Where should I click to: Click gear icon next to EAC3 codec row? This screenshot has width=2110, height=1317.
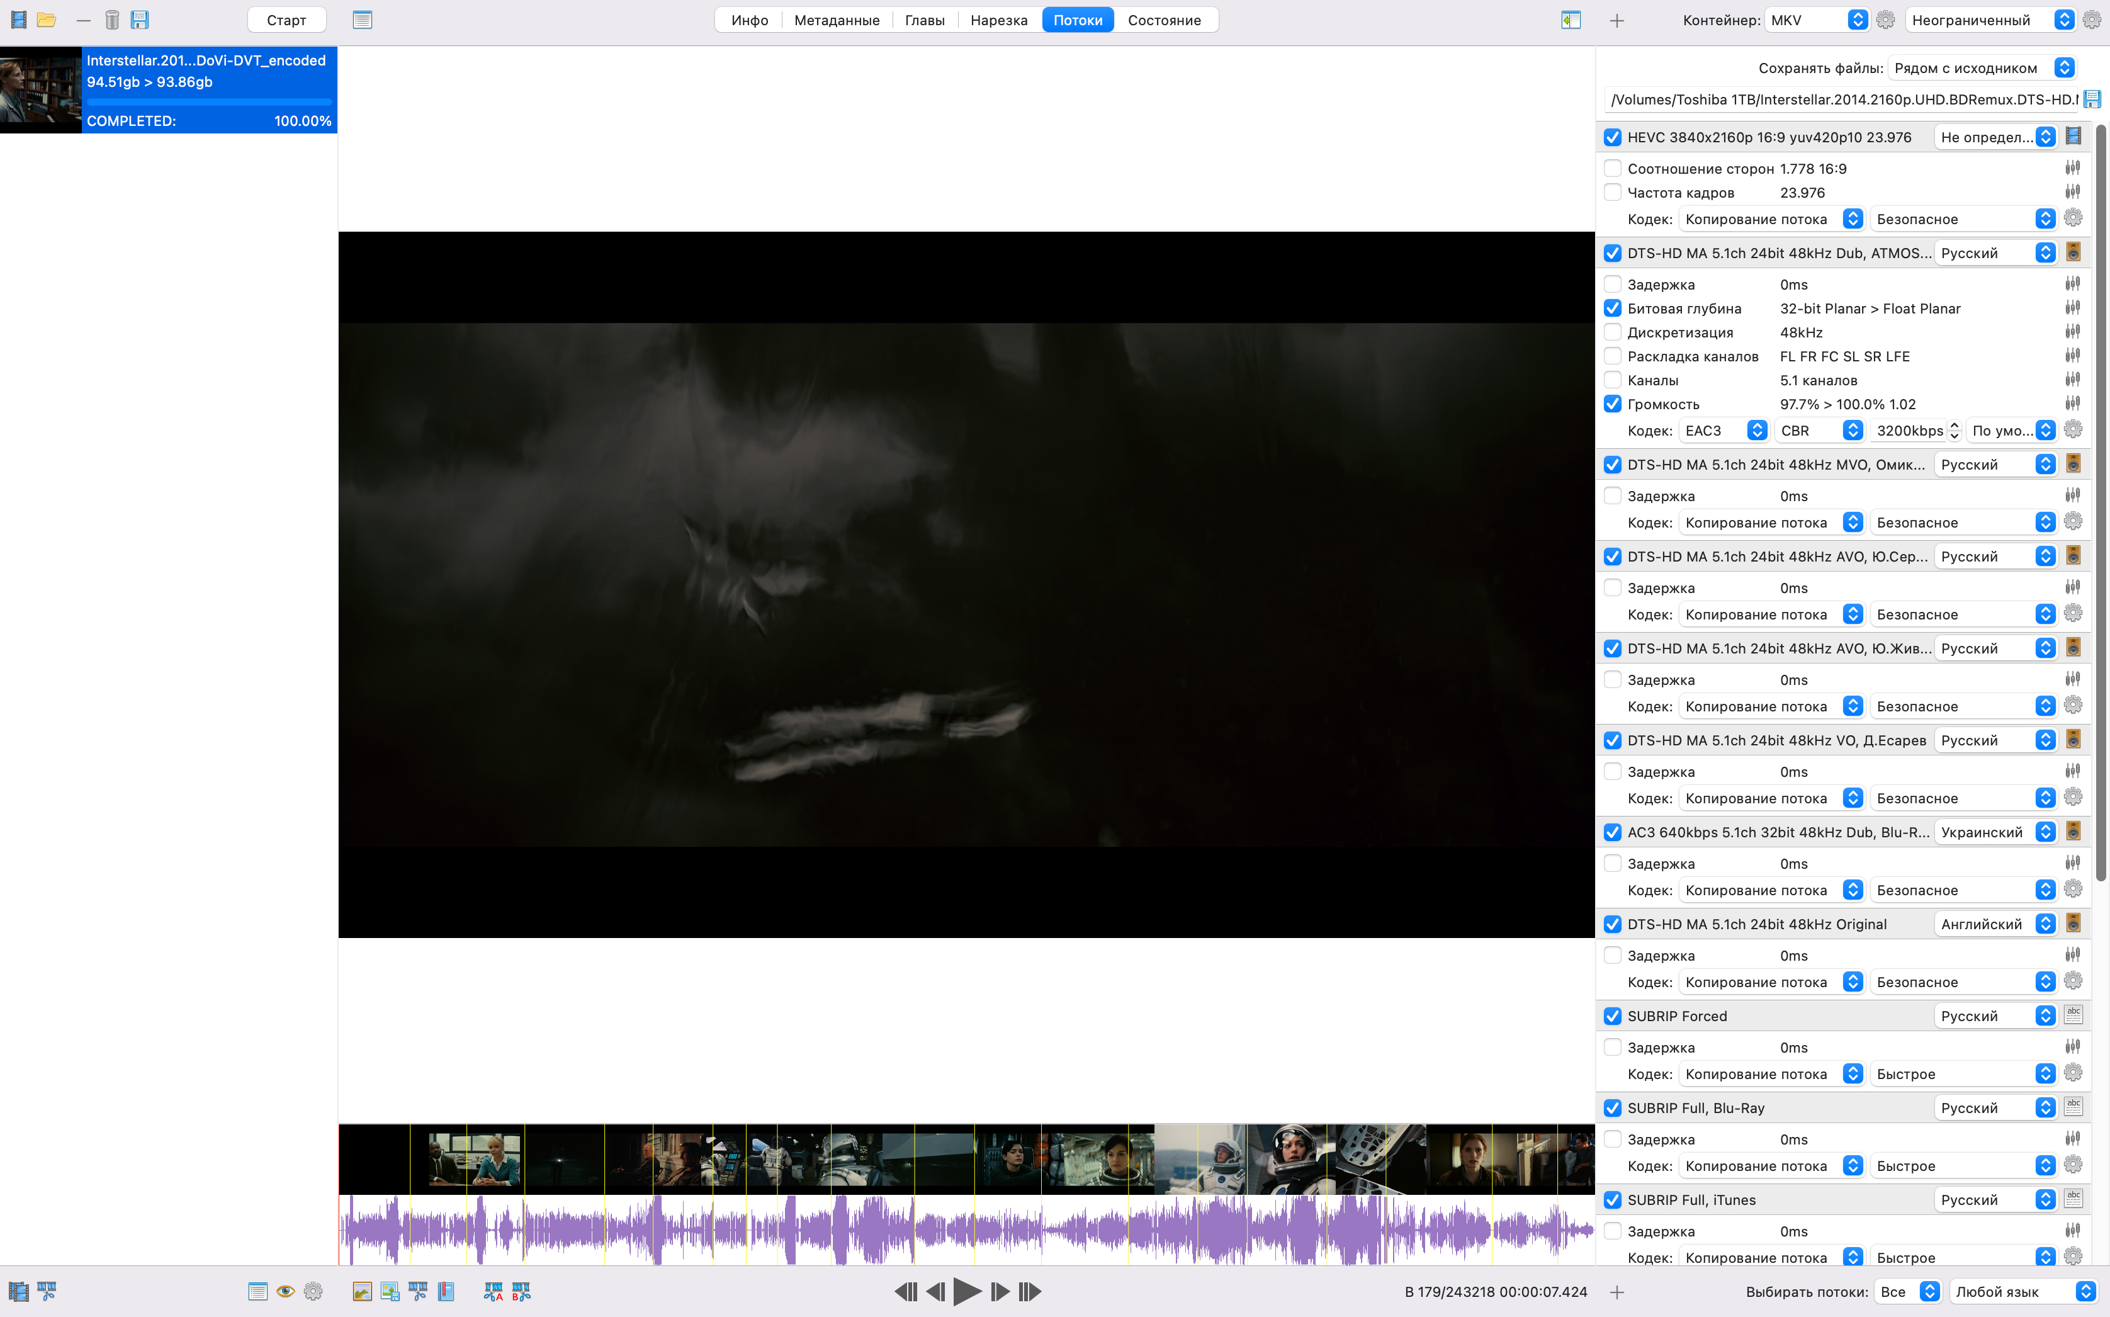2073,430
